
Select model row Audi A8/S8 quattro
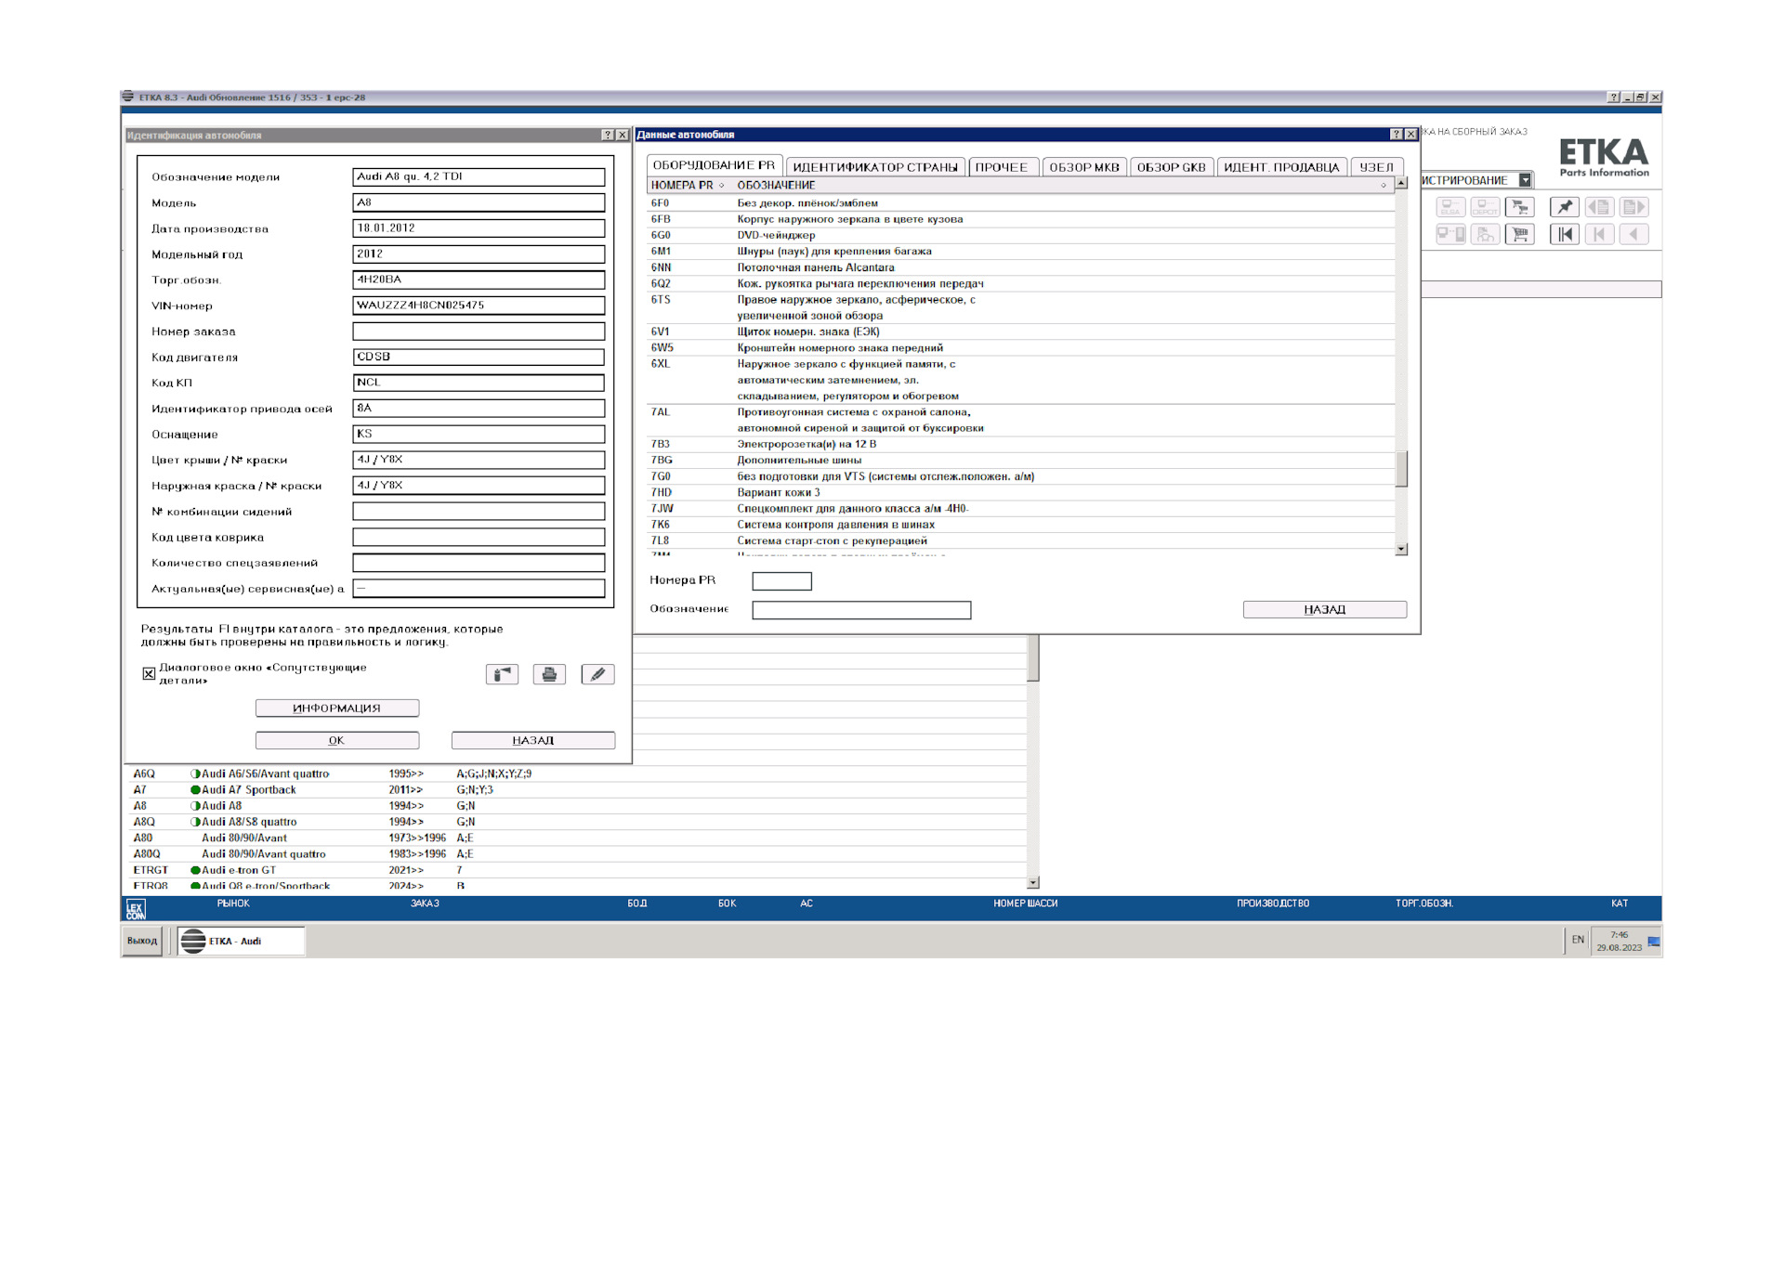(576, 823)
